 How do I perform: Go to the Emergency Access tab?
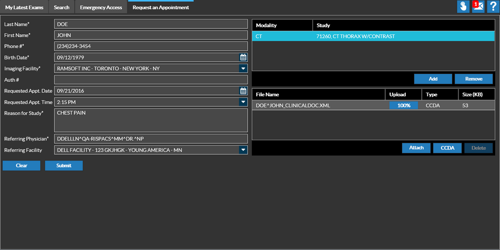coord(101,7)
